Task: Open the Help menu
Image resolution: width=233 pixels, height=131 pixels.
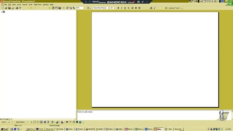Action: pyautogui.click(x=52, y=5)
